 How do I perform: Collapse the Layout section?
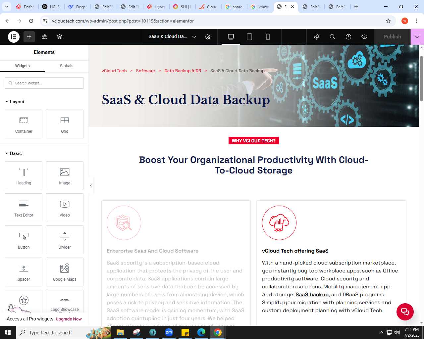[15, 102]
